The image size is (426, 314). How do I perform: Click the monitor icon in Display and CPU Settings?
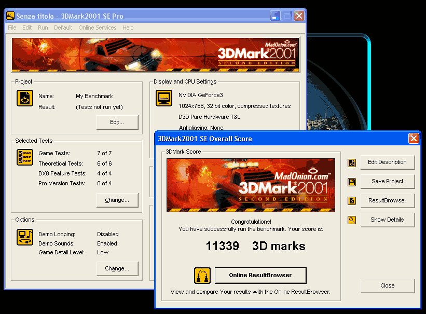click(x=164, y=98)
